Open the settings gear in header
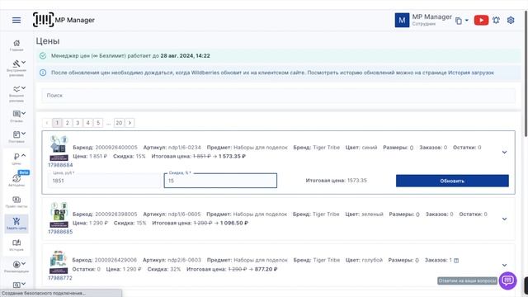Screen dimensions: 528x297 511,20
